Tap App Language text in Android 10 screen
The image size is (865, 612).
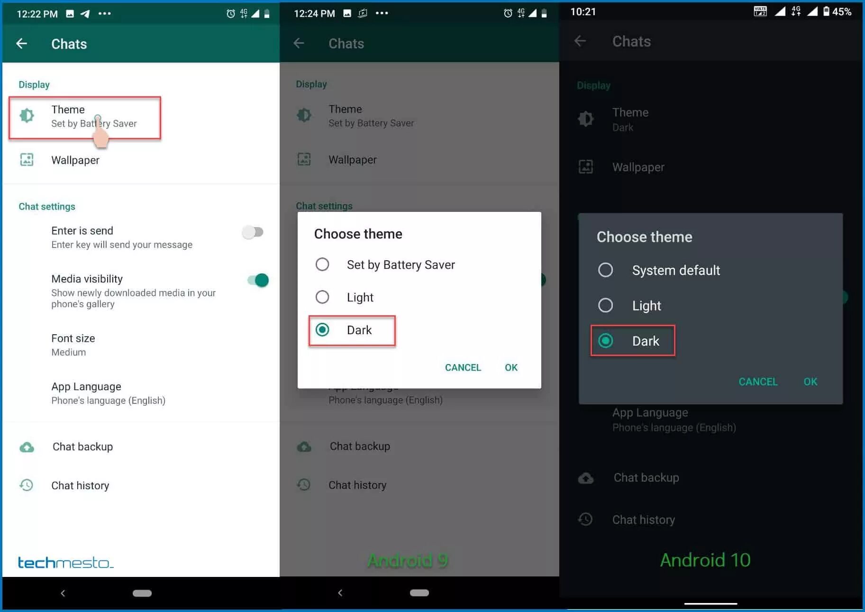point(650,412)
